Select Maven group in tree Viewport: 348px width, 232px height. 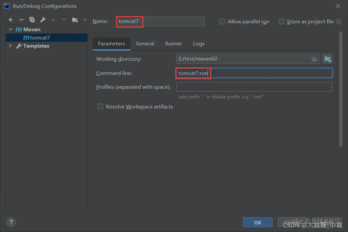coord(28,30)
